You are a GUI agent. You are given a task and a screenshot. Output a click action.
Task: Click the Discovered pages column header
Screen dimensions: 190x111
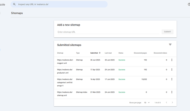click(x=140, y=53)
